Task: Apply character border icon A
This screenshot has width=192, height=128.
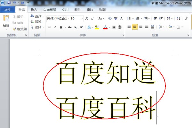Action: [121, 19]
